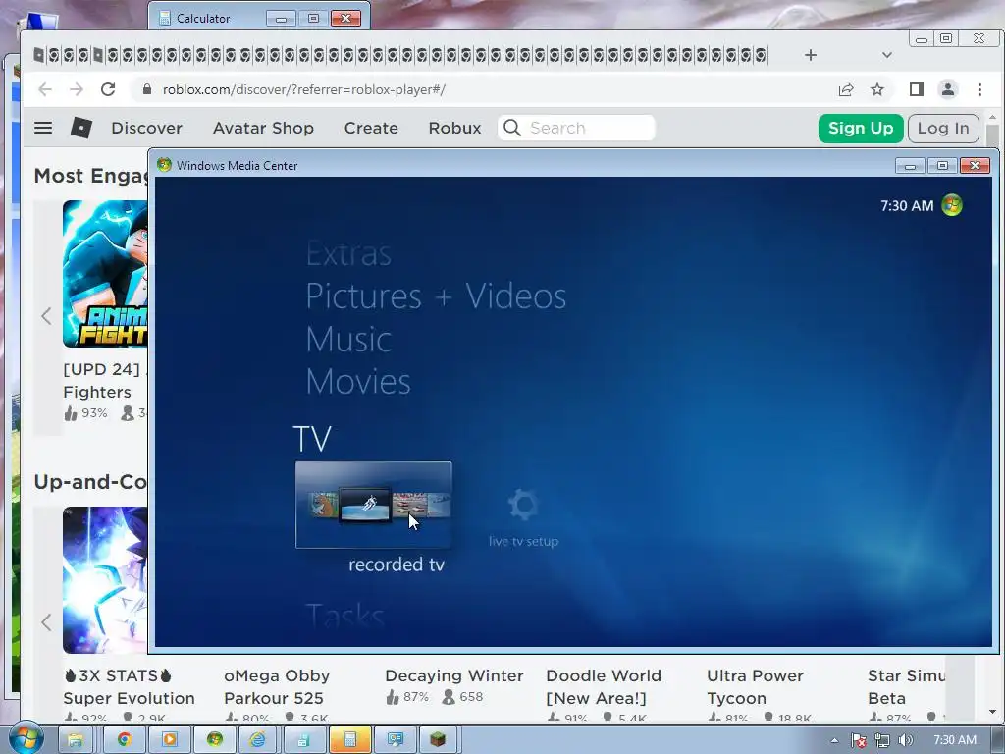Select the TV heading in Media Center

[x=312, y=439]
